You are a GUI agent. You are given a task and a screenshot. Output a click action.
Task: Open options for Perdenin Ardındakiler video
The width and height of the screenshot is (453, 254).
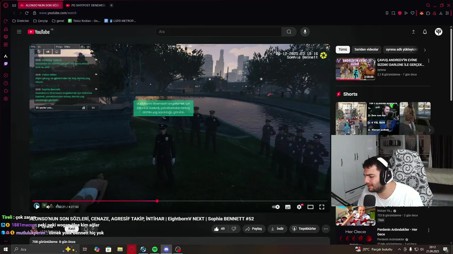429,230
